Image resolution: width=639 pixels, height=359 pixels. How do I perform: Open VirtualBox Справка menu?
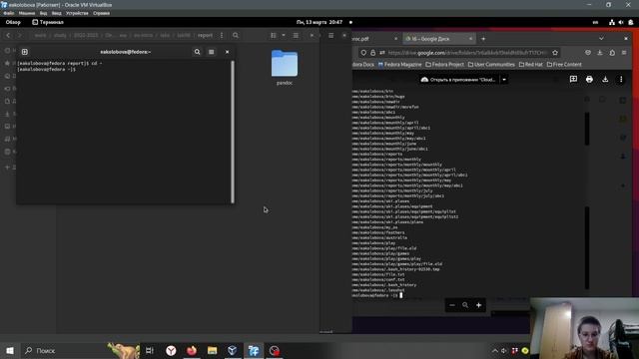pos(101,13)
